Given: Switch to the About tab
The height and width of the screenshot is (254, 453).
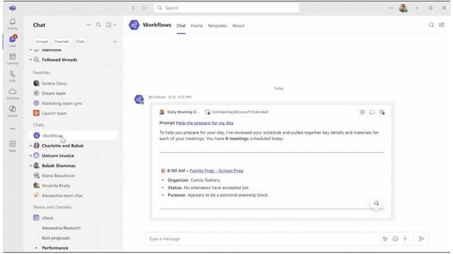Looking at the screenshot, I should [238, 25].
